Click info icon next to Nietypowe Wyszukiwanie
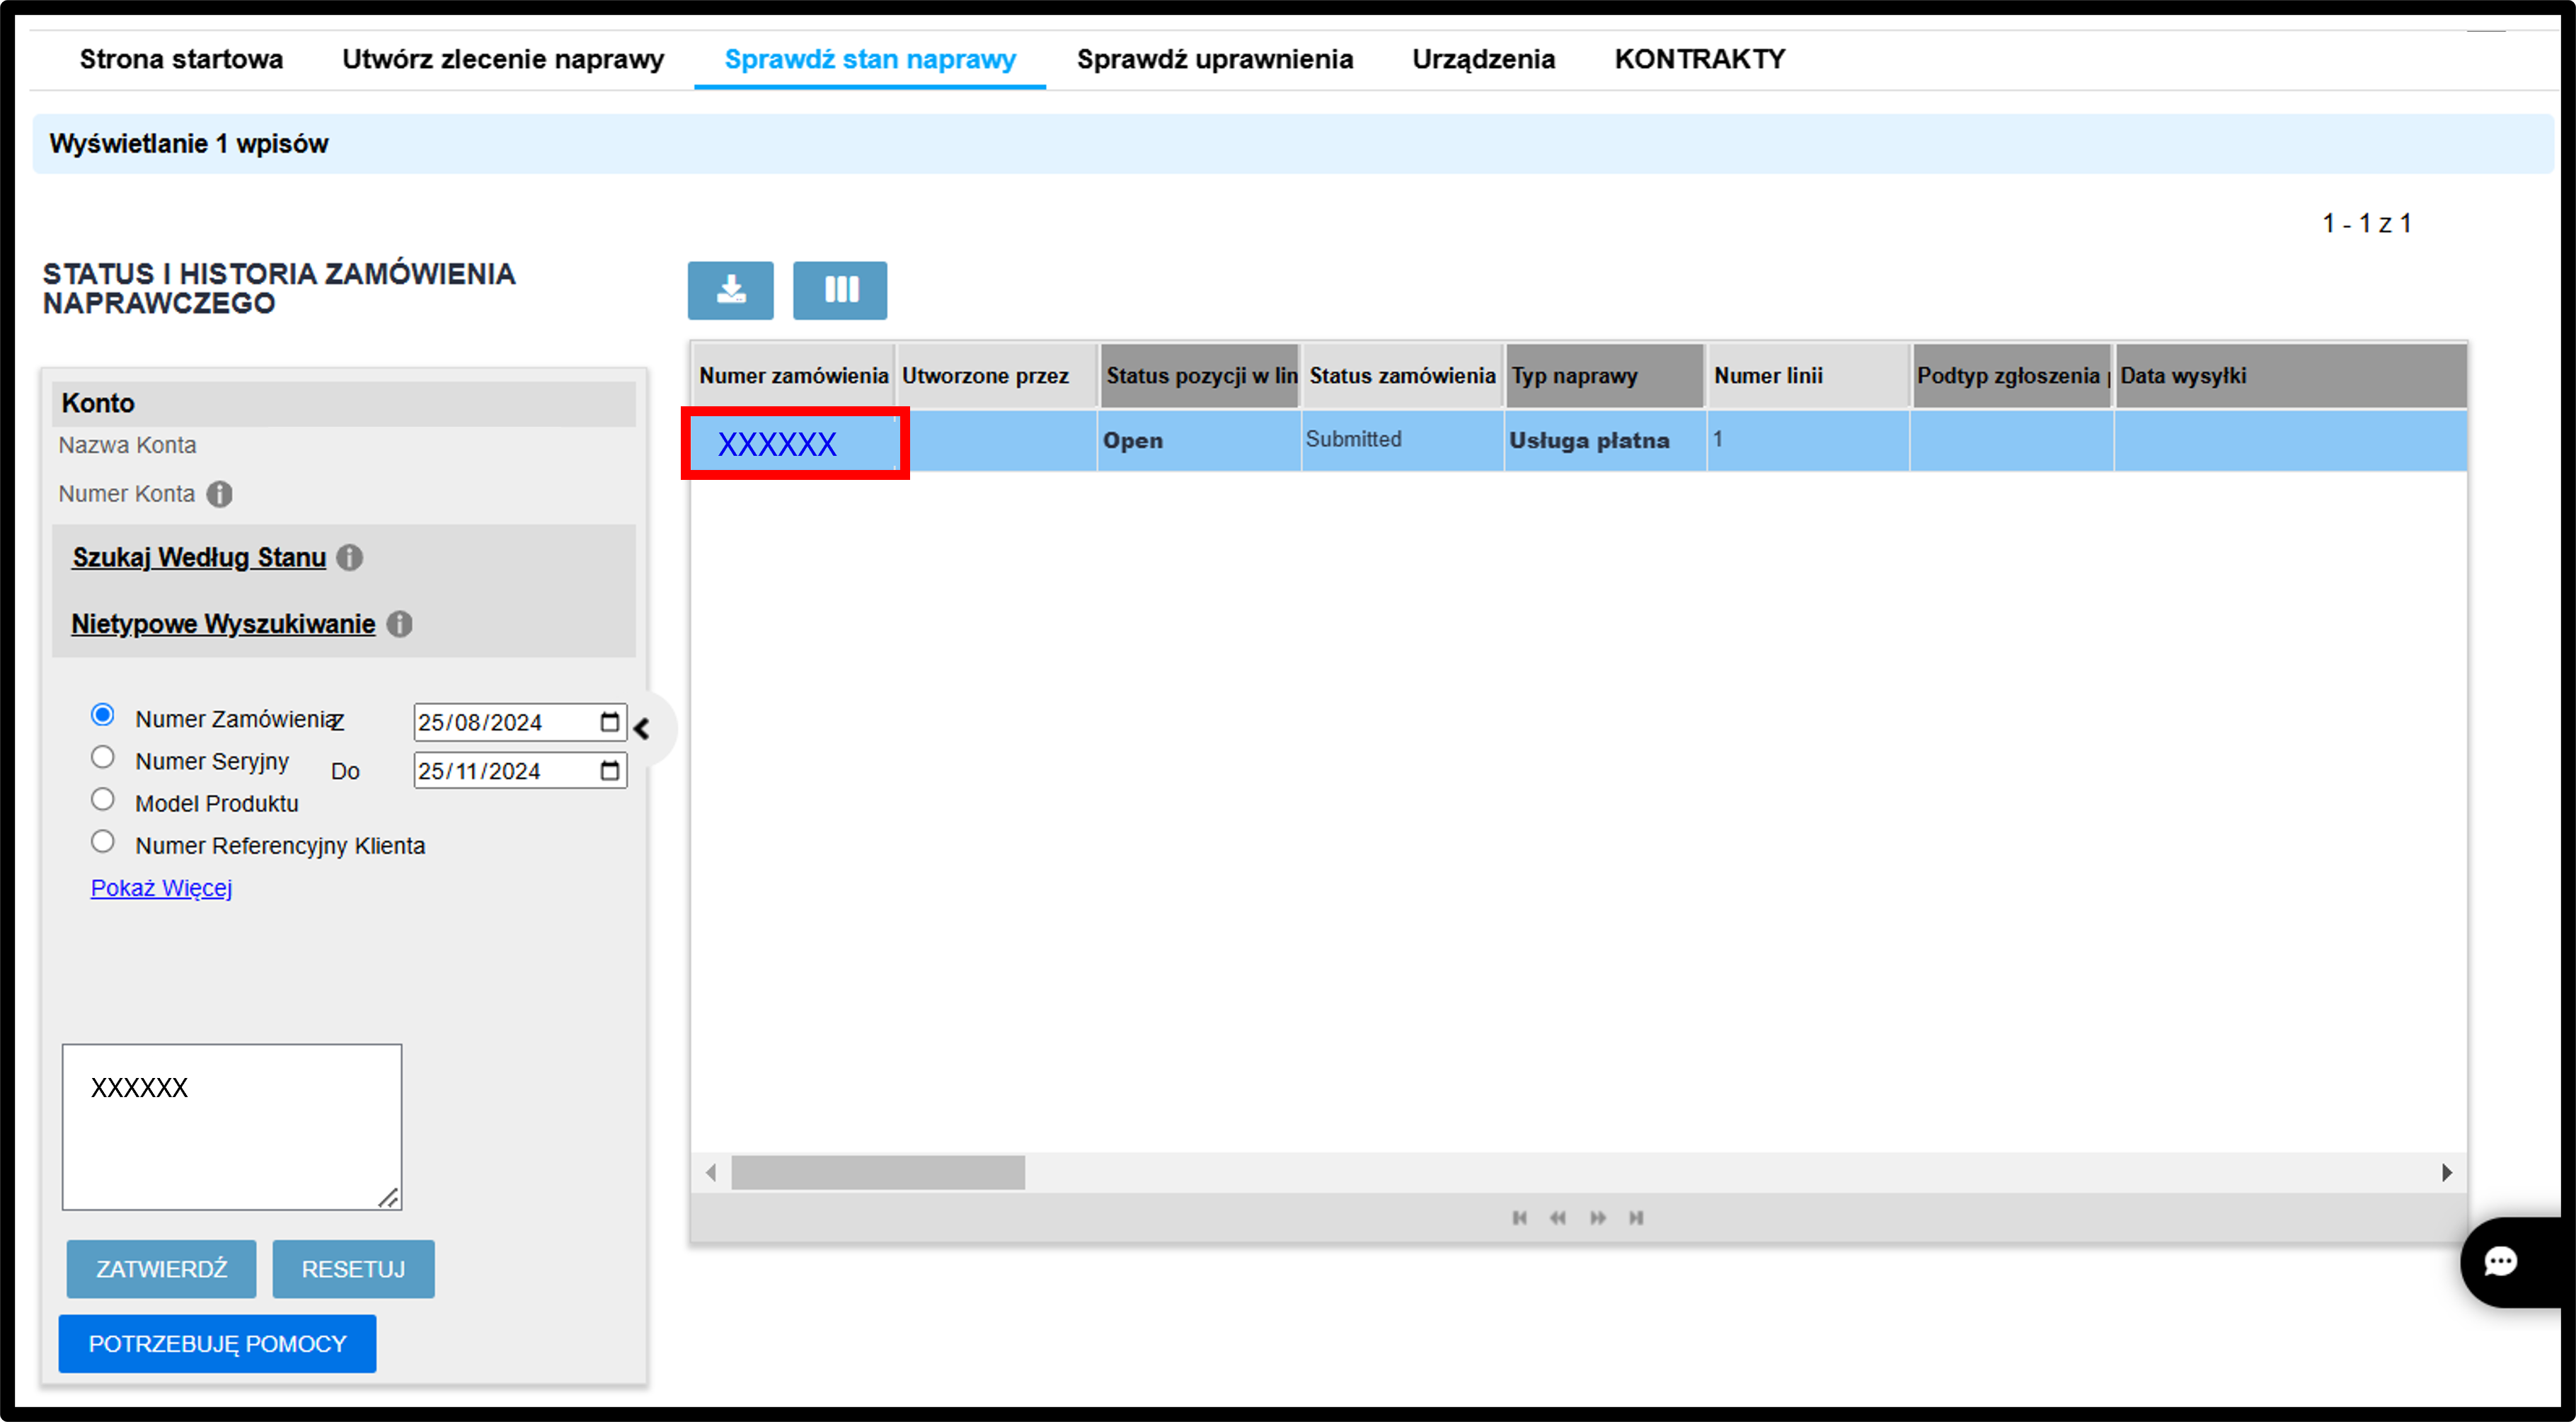 point(399,624)
